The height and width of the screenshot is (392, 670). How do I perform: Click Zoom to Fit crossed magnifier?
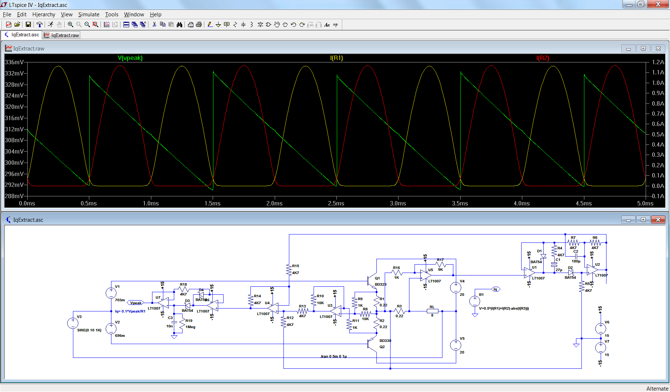point(95,24)
